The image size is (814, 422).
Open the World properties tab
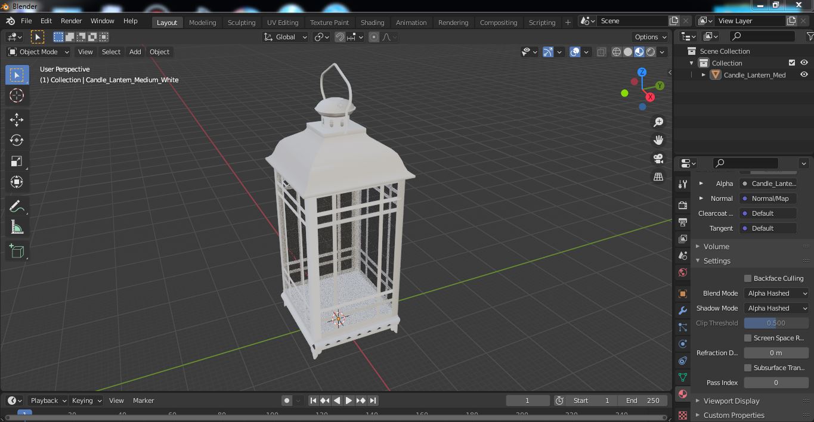point(683,272)
